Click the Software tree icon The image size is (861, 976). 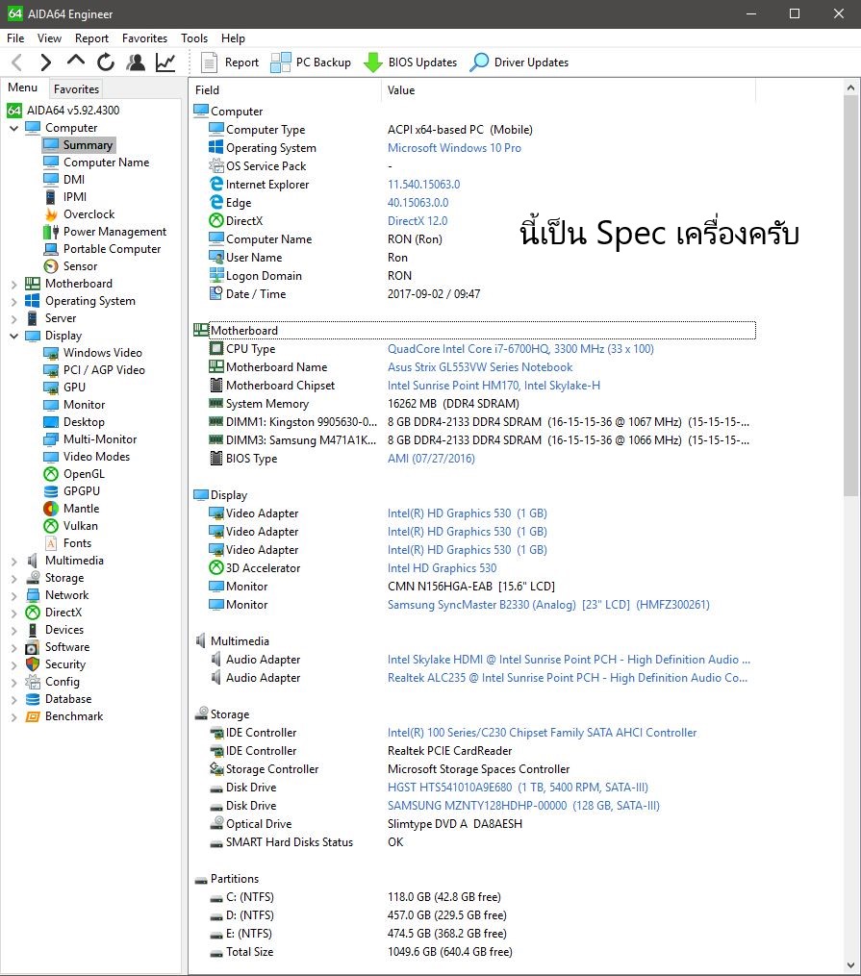click(33, 647)
